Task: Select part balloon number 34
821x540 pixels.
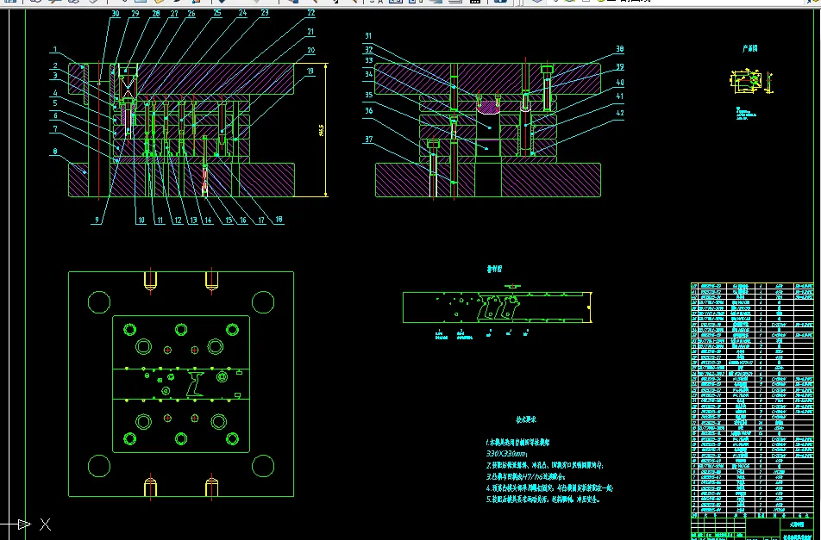Action: (368, 74)
